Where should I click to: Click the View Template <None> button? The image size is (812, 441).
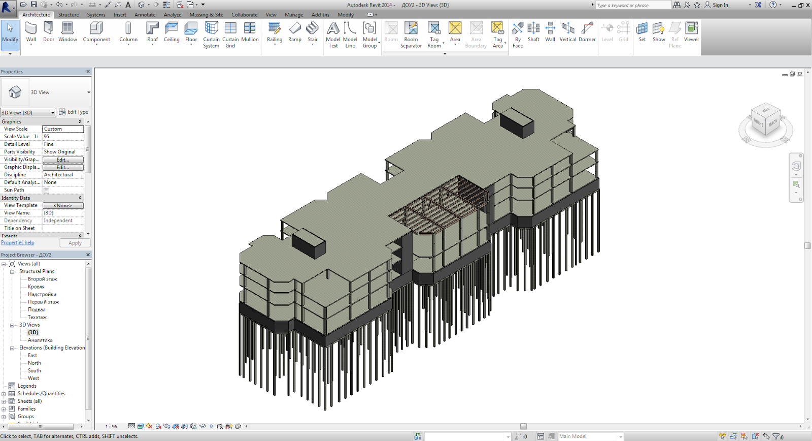63,205
